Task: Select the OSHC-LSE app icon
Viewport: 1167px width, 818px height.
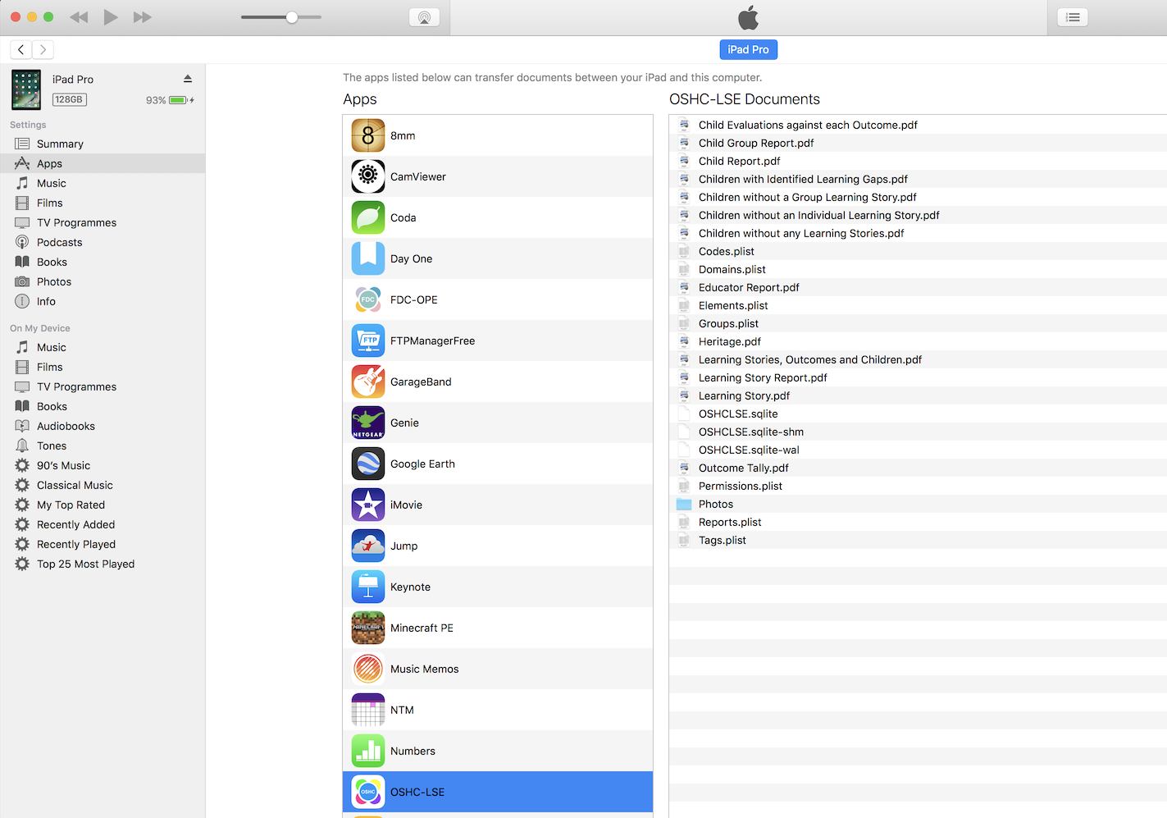Action: point(368,792)
